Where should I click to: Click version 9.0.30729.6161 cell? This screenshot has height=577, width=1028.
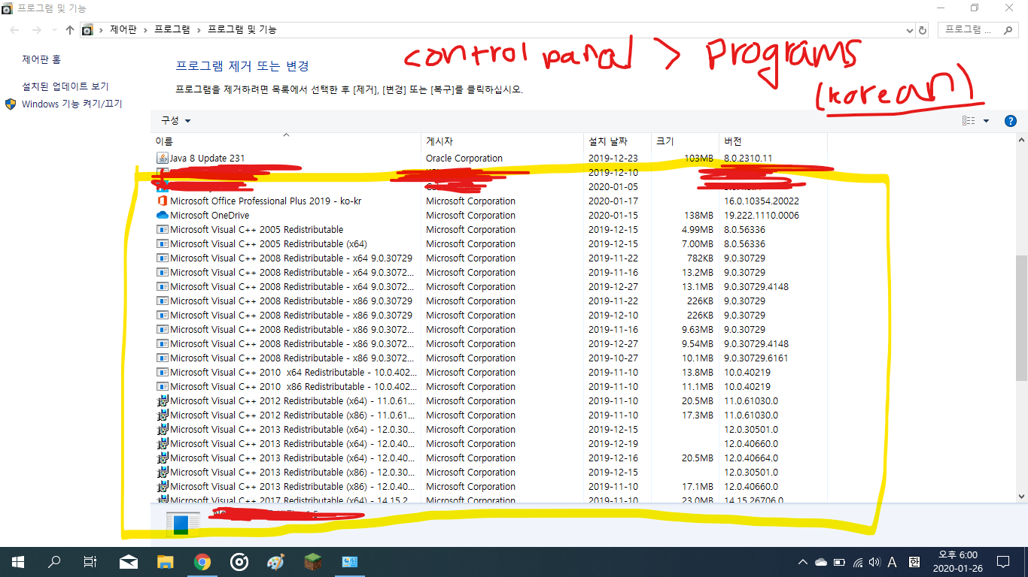pos(756,358)
